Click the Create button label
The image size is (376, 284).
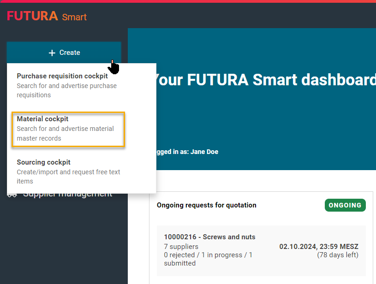point(70,53)
